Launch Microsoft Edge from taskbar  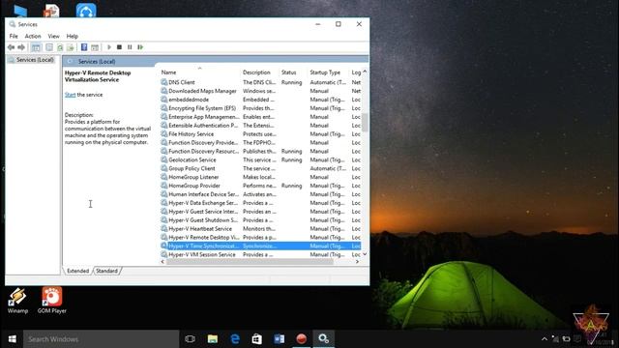coord(235,339)
